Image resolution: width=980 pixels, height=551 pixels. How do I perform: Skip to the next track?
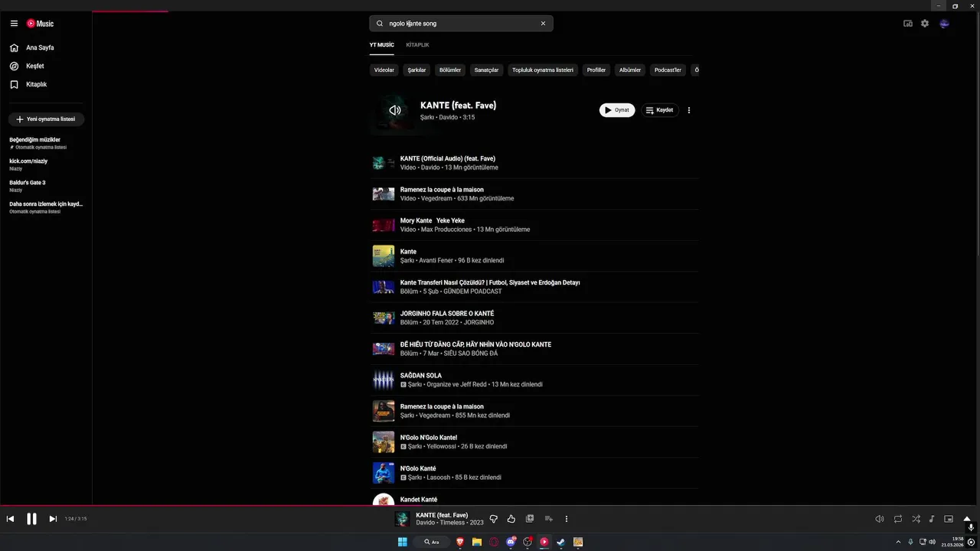[53, 519]
